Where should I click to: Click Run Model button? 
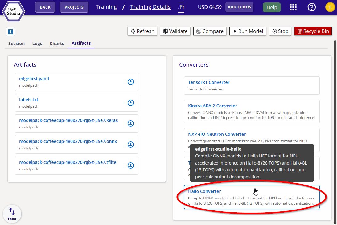point(248,31)
